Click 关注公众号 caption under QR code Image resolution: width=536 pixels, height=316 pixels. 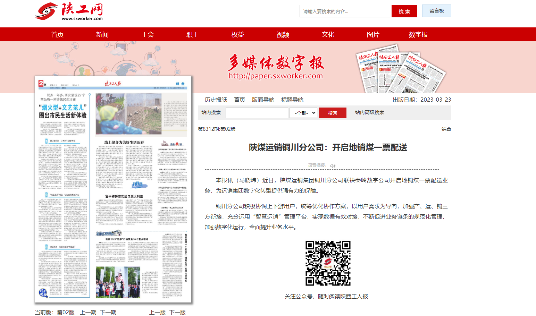(326, 296)
